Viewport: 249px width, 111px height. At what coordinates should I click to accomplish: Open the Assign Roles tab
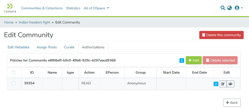point(47,47)
